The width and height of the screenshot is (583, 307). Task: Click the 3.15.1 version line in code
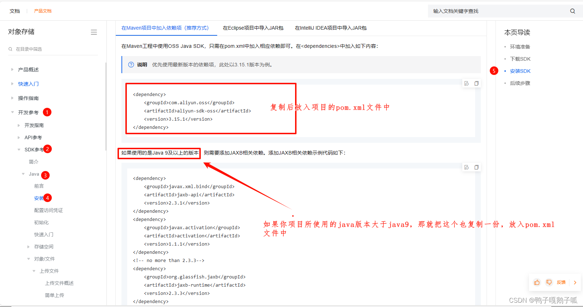point(178,119)
